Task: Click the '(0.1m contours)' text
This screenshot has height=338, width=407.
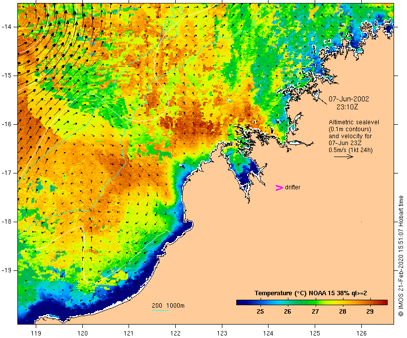Action: [x=350, y=129]
